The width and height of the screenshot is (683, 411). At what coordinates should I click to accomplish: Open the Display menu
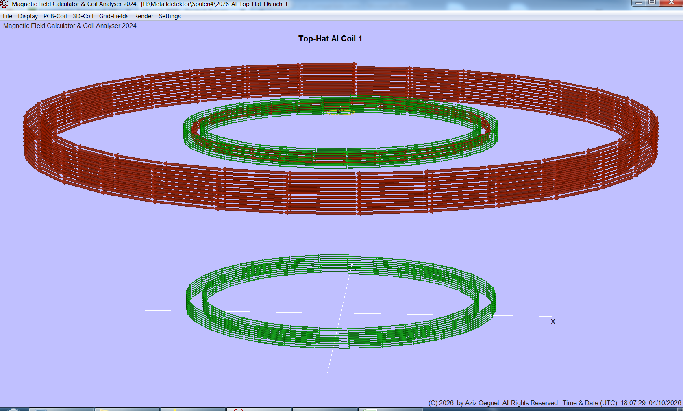tap(28, 16)
